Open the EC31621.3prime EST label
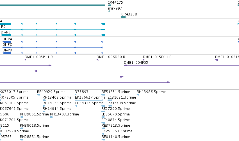Image resolution: width=239 pixels, height=141 pixels. [122, 97]
